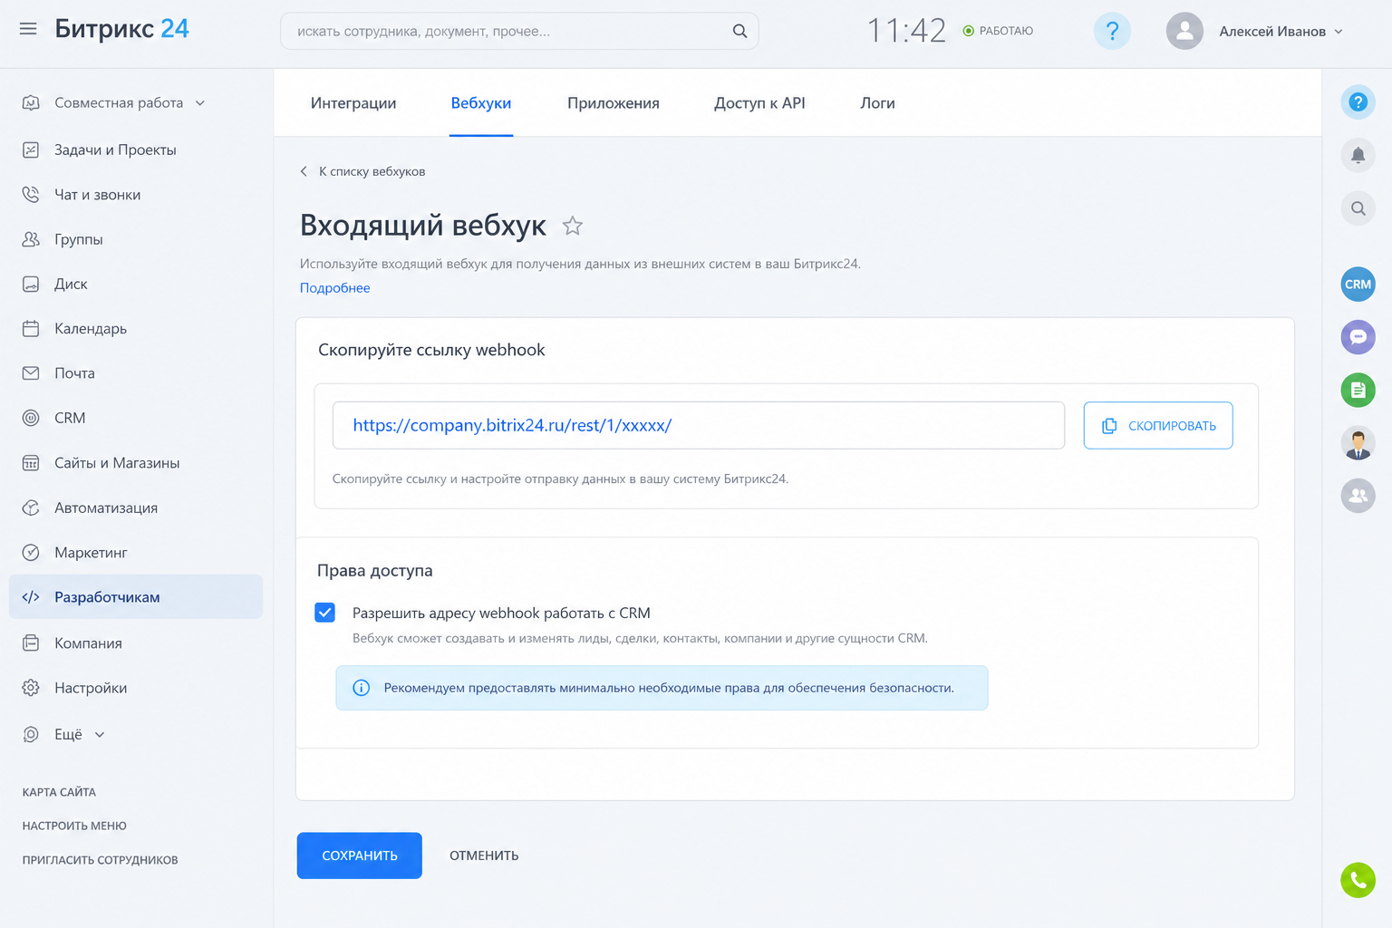Open the КАРТА САЙТА link
Viewport: 1392px width, 928px height.
[59, 792]
